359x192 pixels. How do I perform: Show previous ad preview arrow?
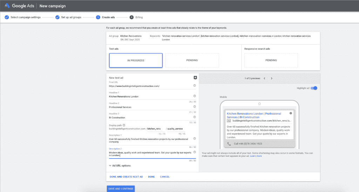point(264,78)
